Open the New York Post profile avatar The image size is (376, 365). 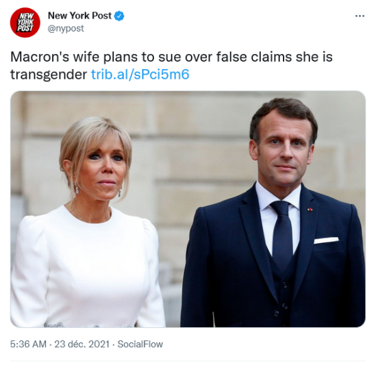tap(25, 23)
